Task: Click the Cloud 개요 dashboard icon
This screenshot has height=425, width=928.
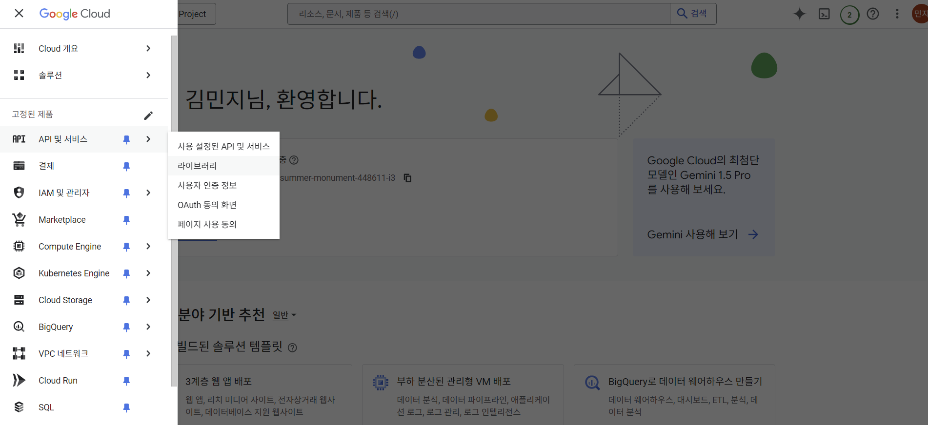Action: tap(19, 48)
